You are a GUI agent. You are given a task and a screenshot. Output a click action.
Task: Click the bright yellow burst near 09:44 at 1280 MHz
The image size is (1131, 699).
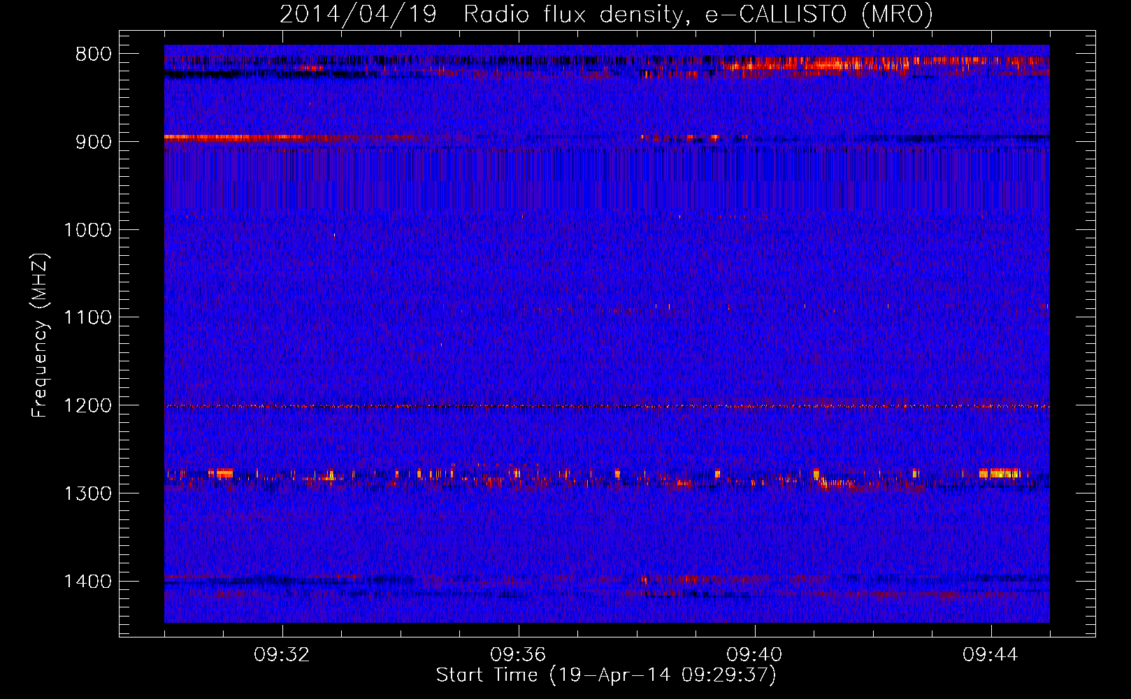click(1000, 473)
